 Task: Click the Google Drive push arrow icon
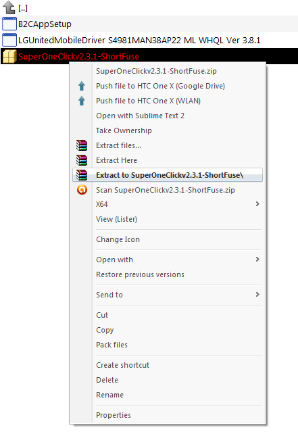point(82,86)
